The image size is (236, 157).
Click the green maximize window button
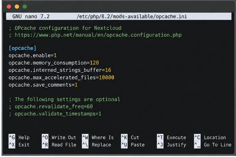point(25,7)
